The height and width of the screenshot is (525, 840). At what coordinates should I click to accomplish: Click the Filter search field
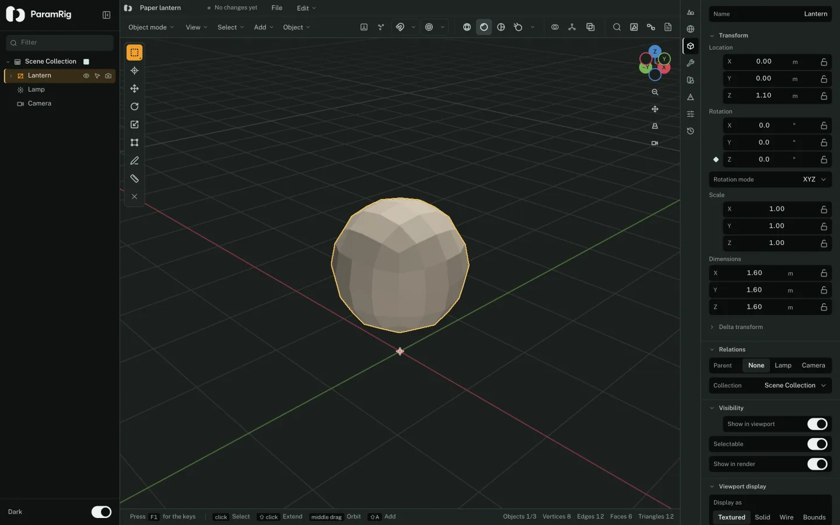click(x=60, y=43)
